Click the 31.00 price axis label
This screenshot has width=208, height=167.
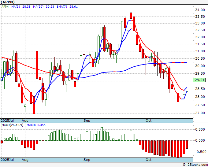[x=200, y=51]
